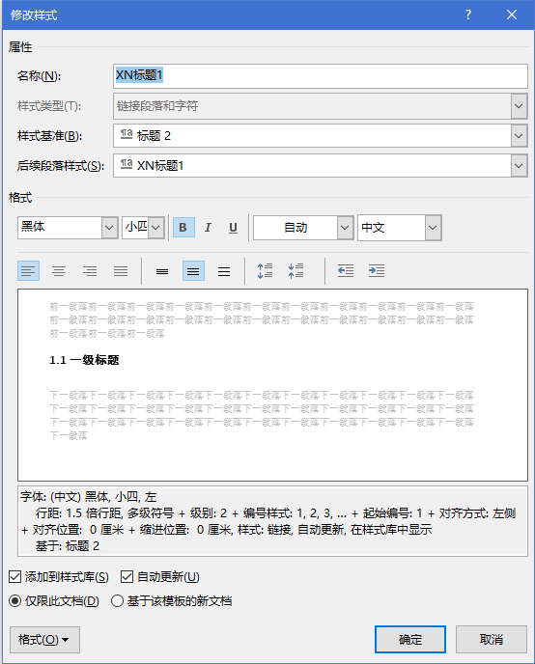Set single line spacing icon
The height and width of the screenshot is (664, 535).
pos(162,270)
